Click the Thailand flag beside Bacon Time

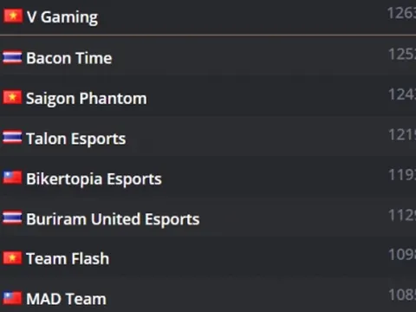click(x=12, y=57)
